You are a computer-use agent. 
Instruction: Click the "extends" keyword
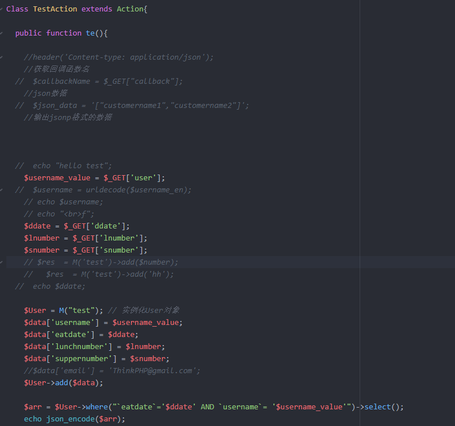coord(97,9)
